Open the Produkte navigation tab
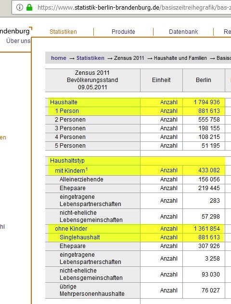Screen dimensions: 231x304 (123, 31)
